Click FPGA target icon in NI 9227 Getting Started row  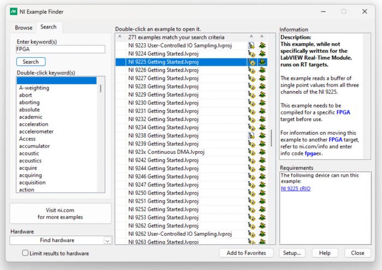click(262, 78)
